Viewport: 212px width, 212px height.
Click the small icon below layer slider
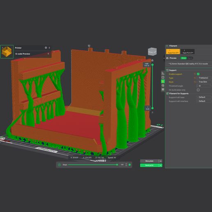(152, 113)
